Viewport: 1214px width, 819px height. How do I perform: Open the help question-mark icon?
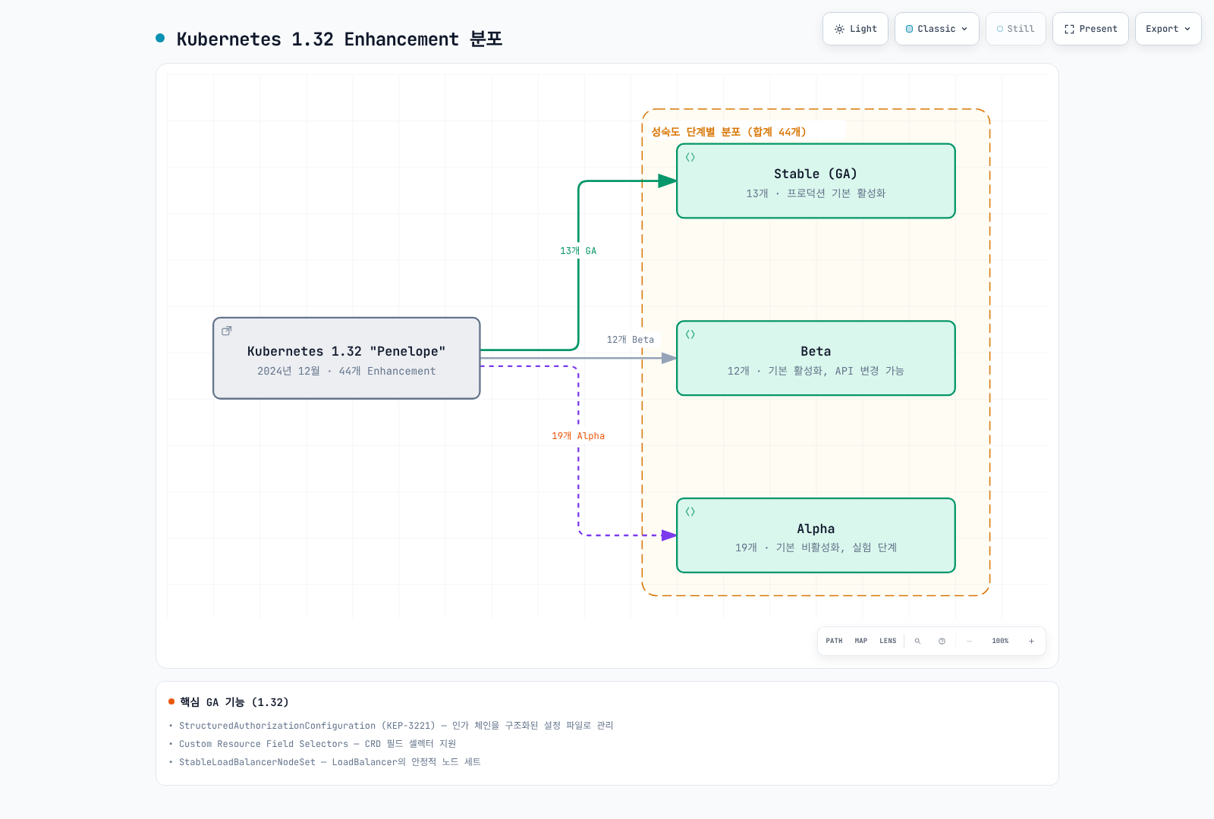point(942,641)
